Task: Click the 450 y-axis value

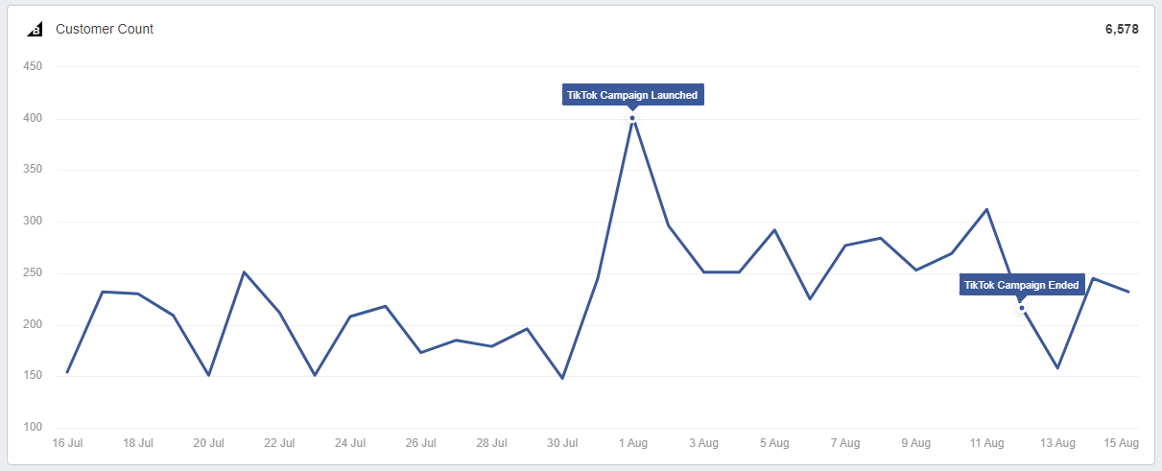Action: 33,66
